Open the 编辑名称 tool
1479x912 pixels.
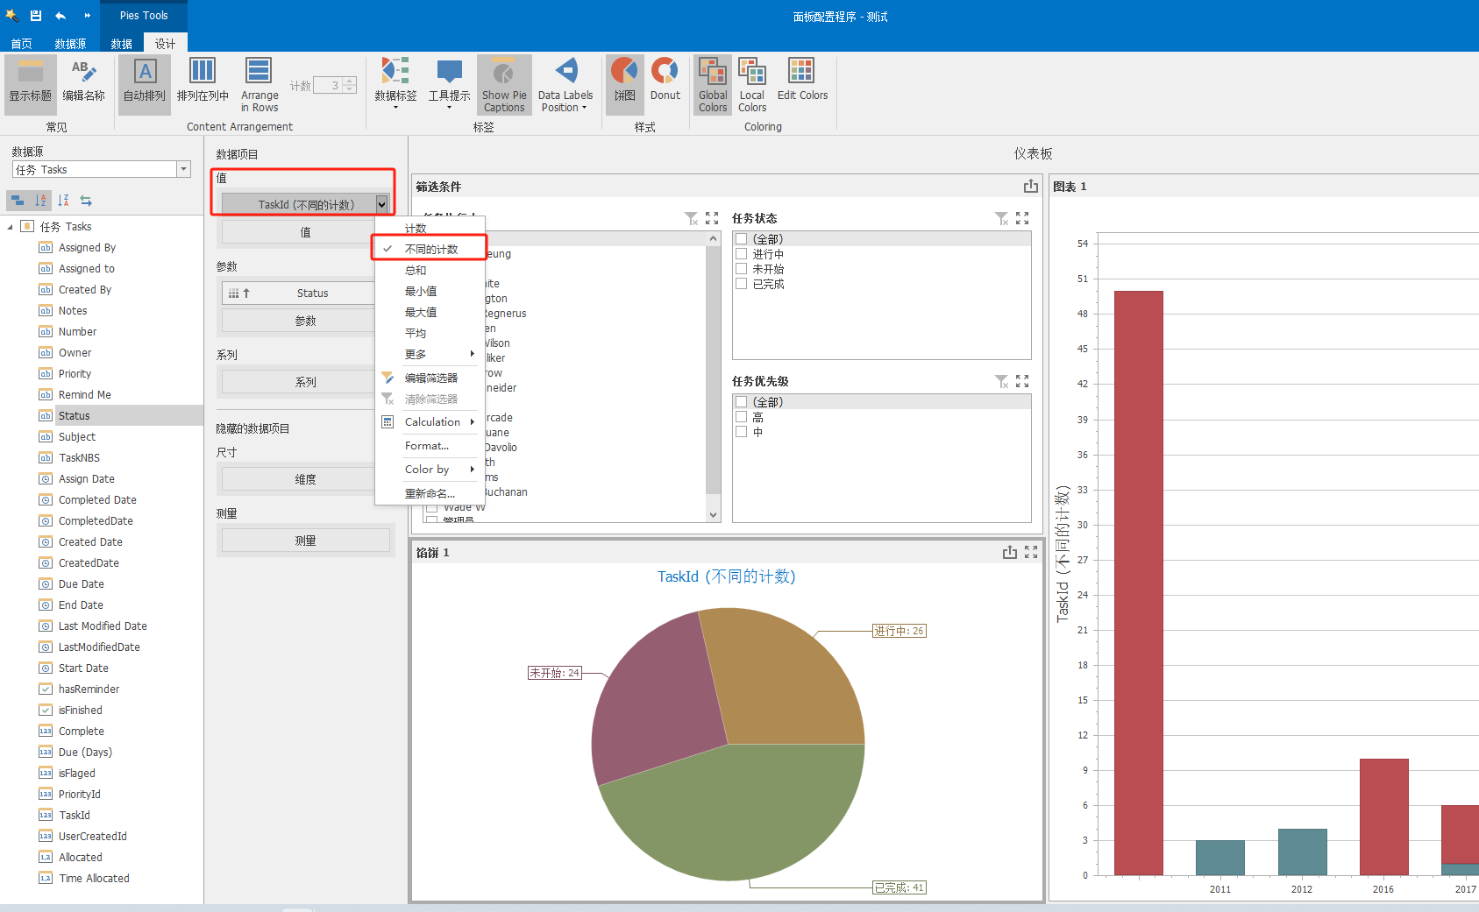(84, 83)
